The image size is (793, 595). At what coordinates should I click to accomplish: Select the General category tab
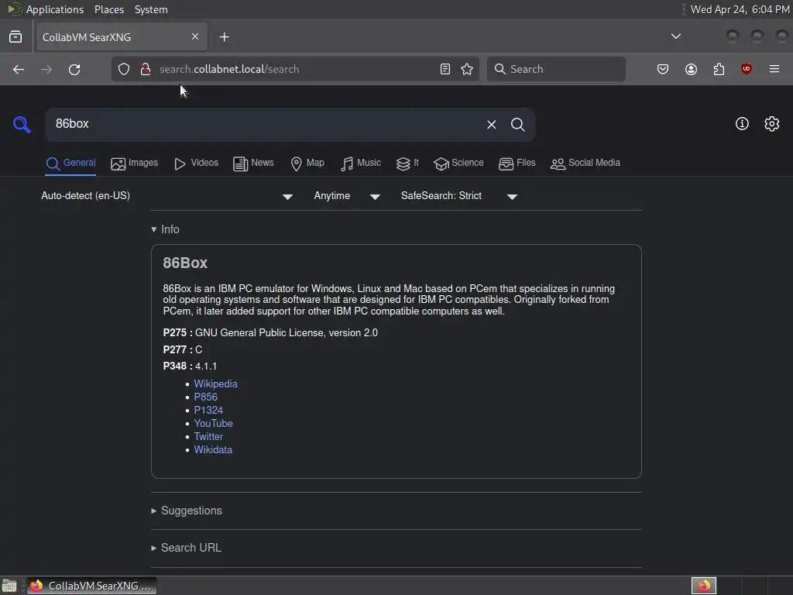(x=70, y=163)
